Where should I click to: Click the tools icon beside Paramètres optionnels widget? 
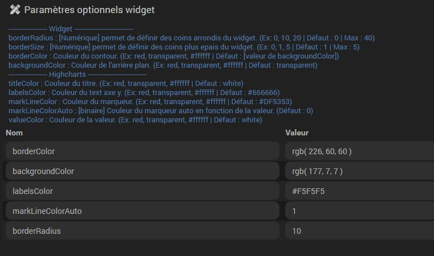coord(14,10)
